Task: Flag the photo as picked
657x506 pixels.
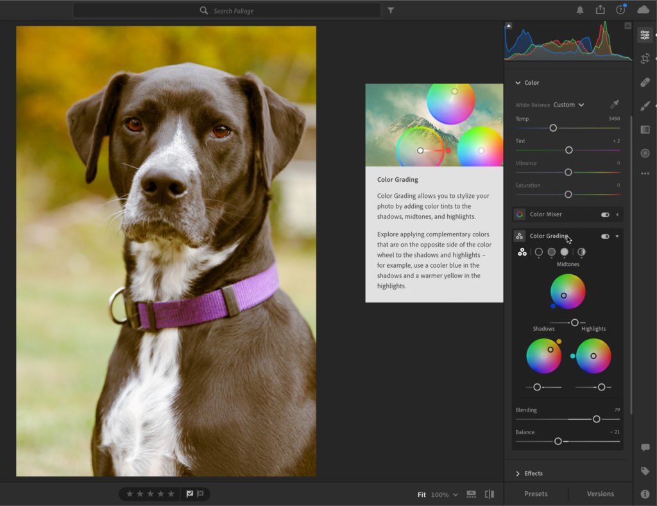Action: pyautogui.click(x=189, y=494)
